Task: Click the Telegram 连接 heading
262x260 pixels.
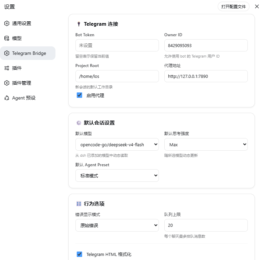Action: (101, 24)
